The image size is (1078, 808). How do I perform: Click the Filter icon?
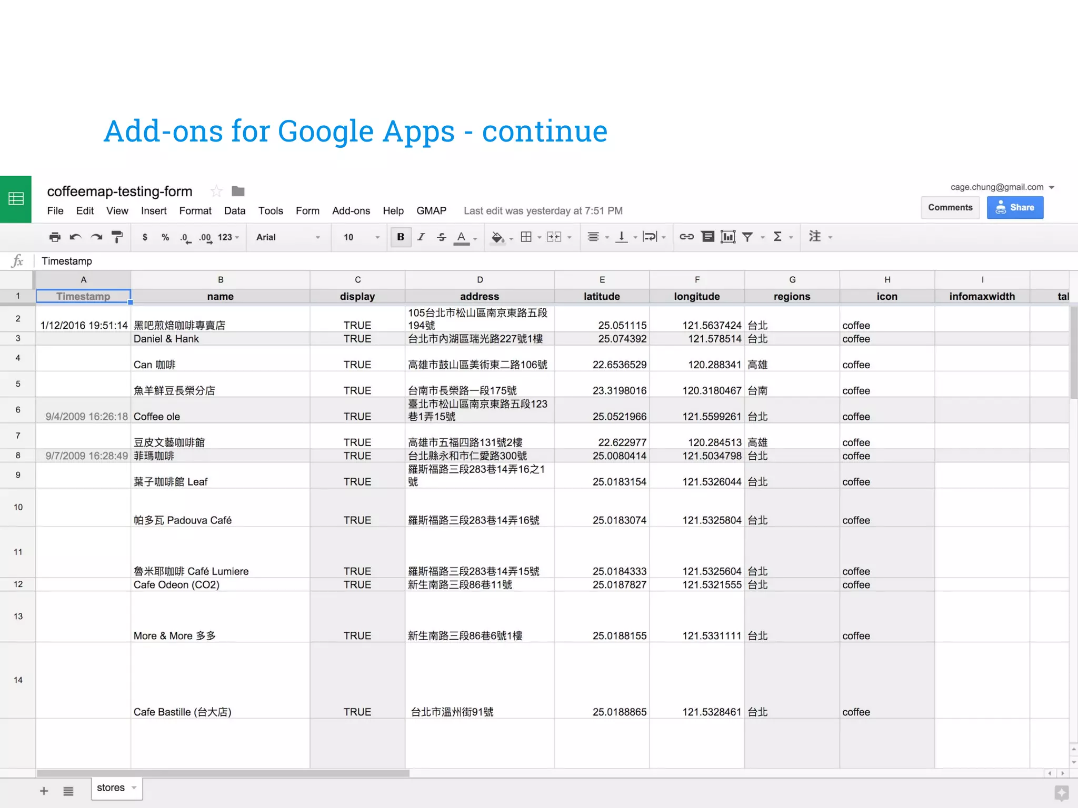click(x=747, y=237)
